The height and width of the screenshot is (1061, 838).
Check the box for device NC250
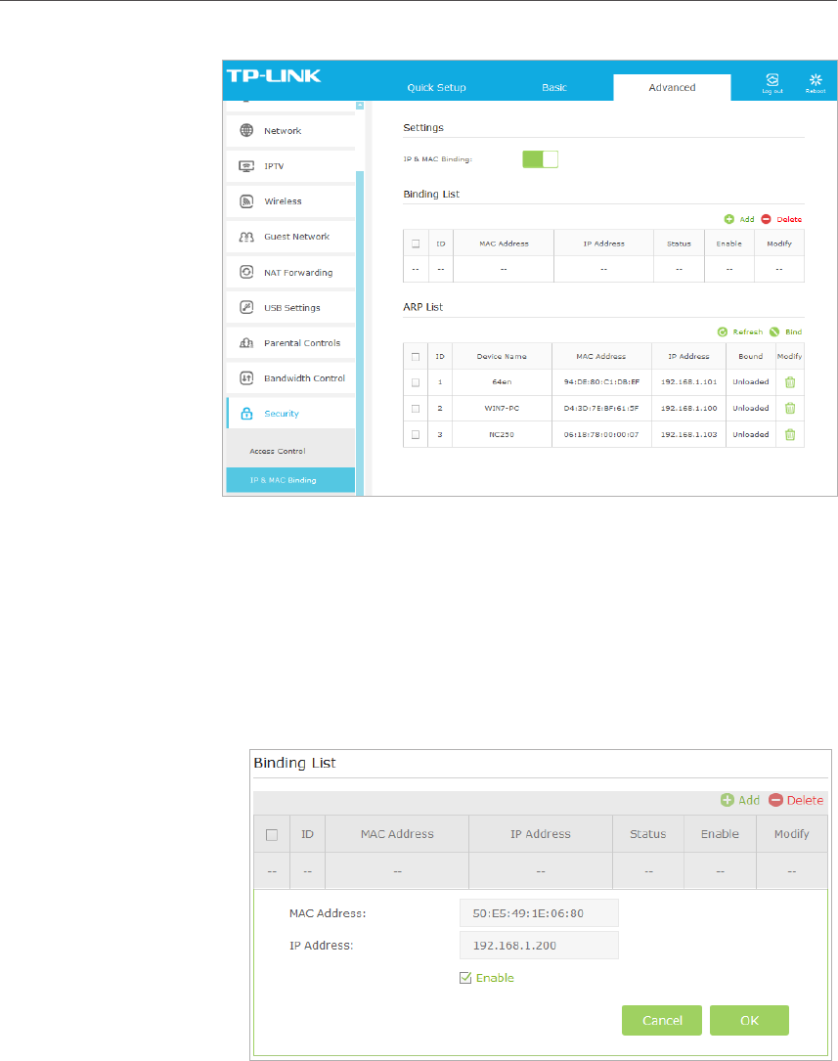tap(416, 434)
